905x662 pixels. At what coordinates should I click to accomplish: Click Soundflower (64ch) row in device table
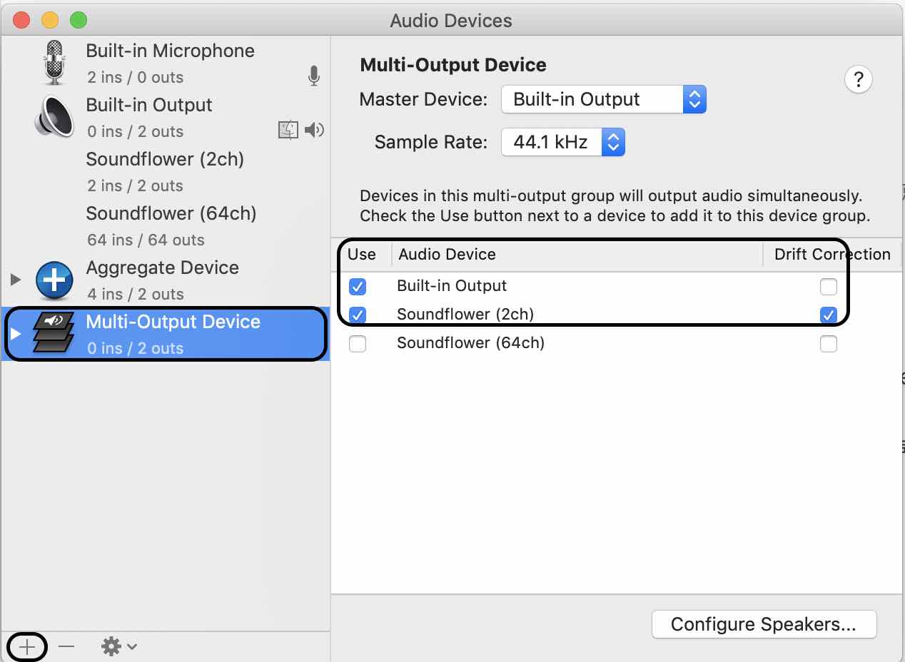[617, 343]
